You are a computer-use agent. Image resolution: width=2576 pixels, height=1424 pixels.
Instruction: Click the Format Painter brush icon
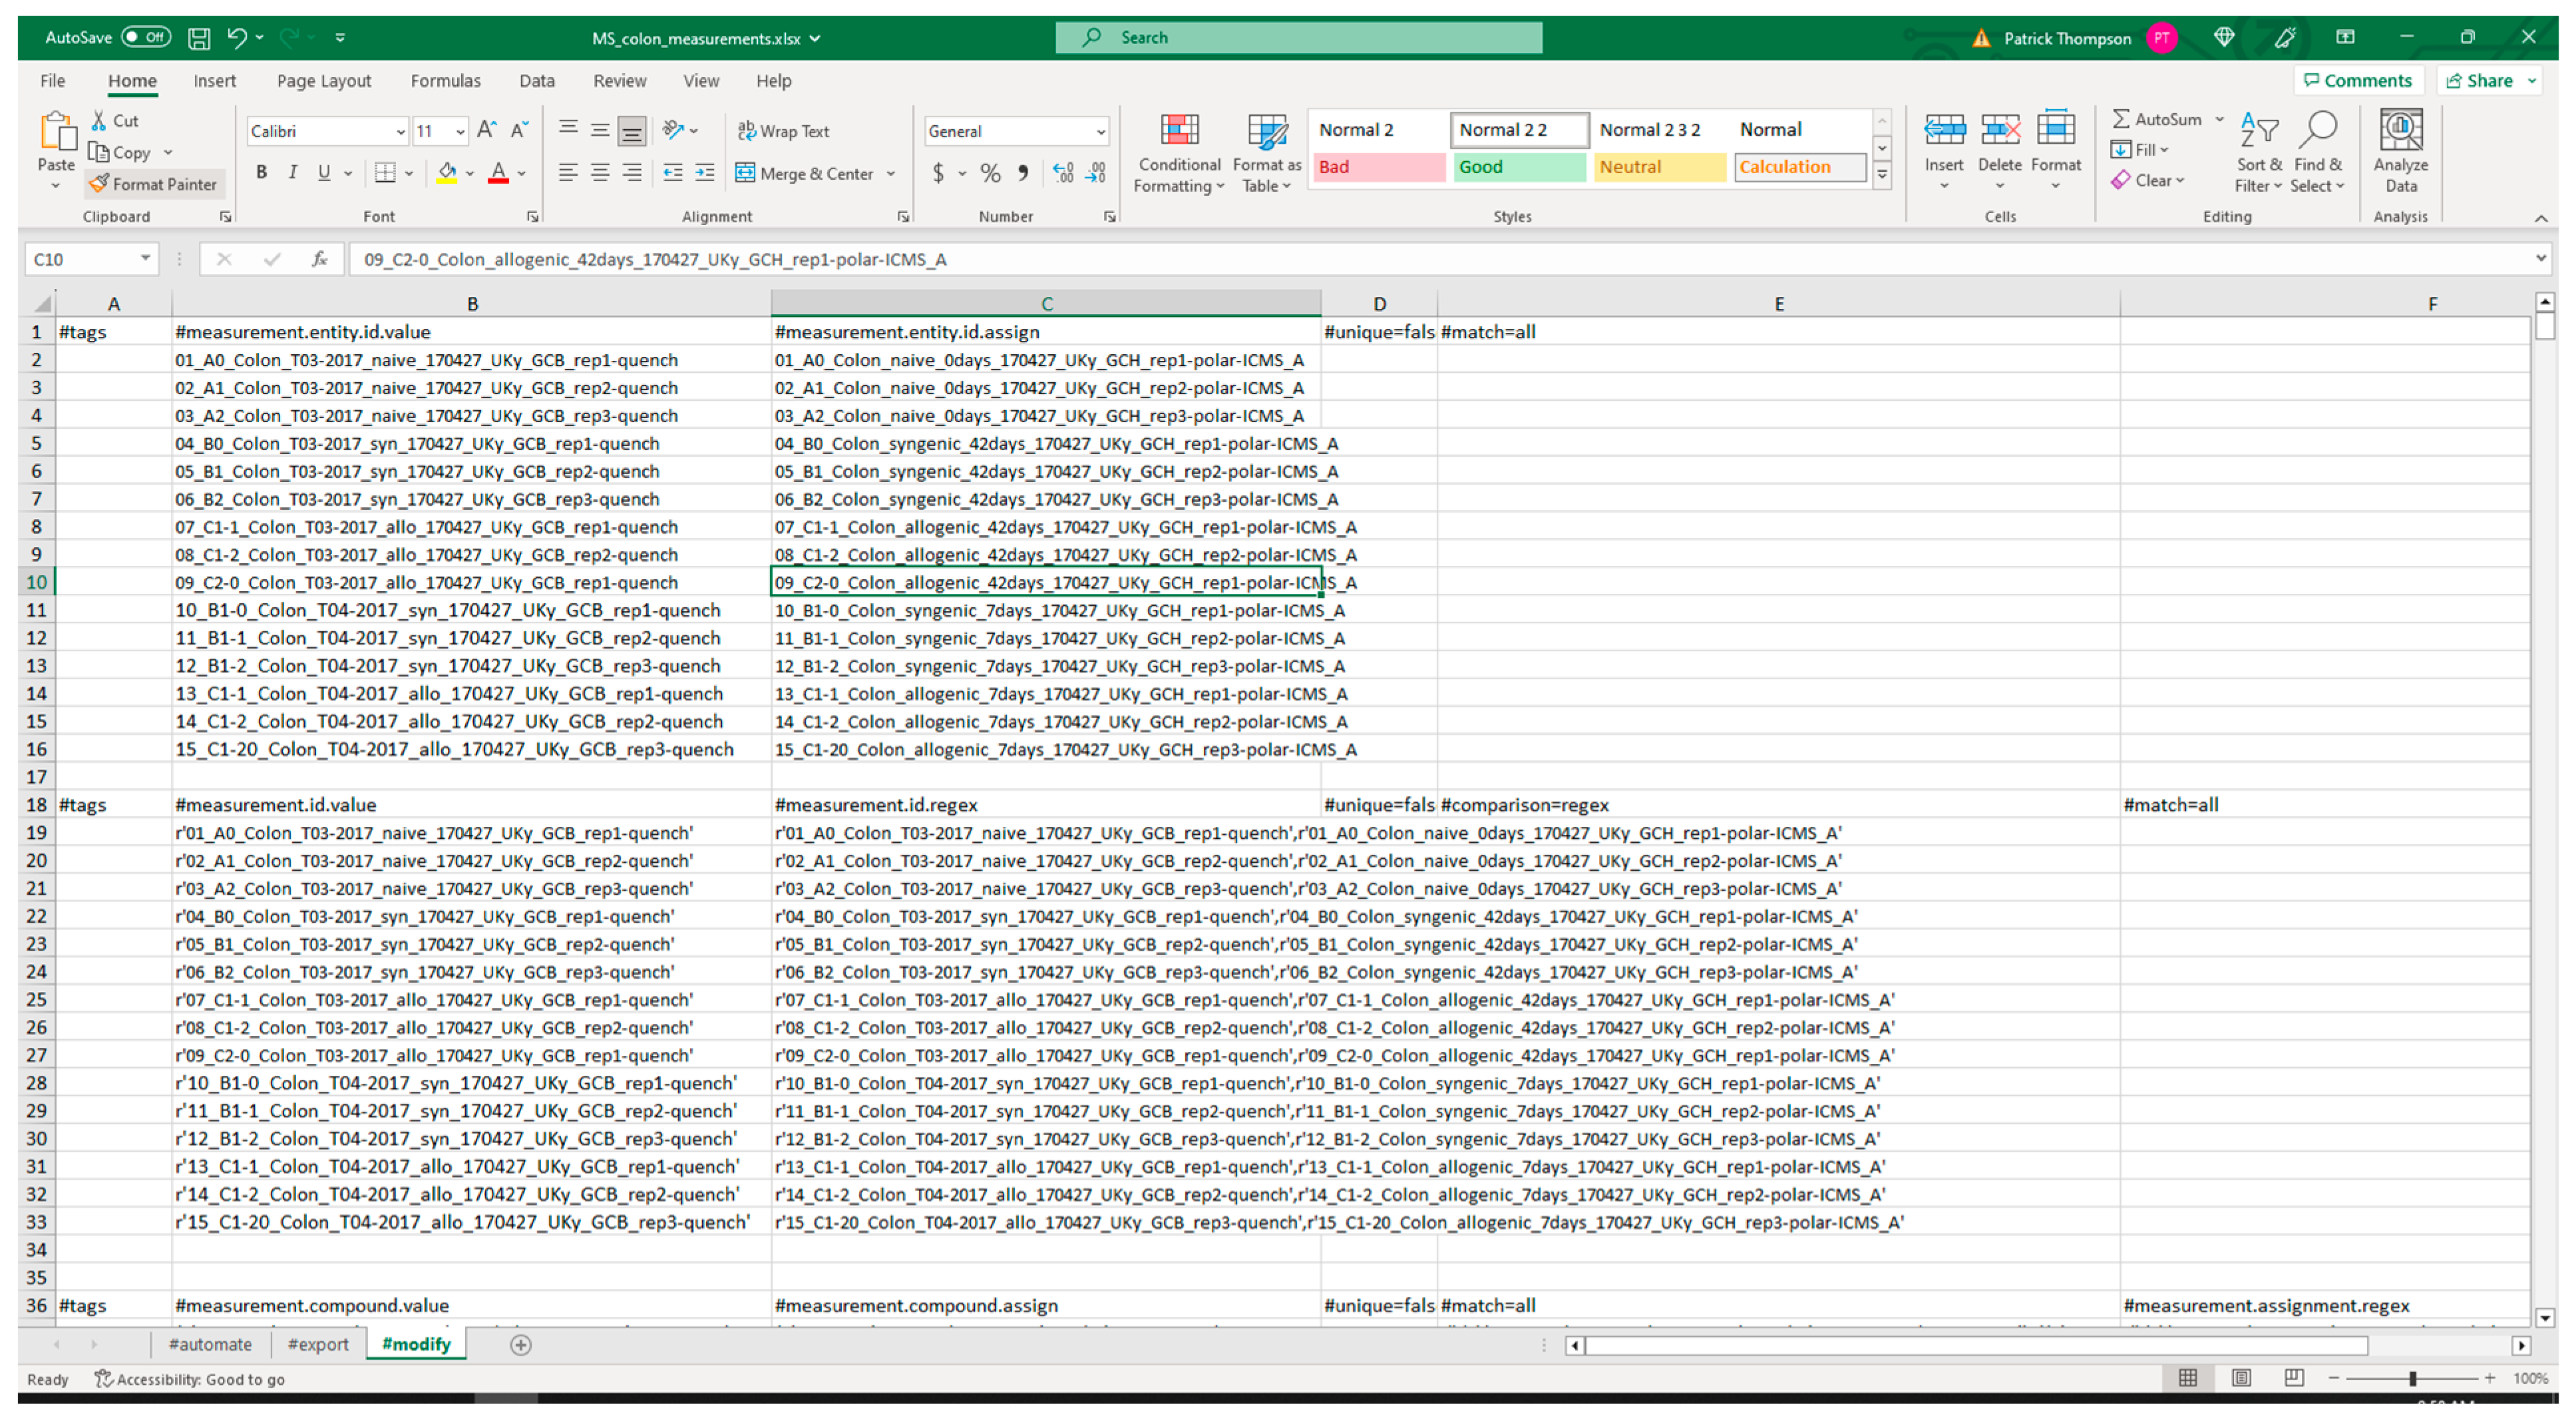(98, 184)
